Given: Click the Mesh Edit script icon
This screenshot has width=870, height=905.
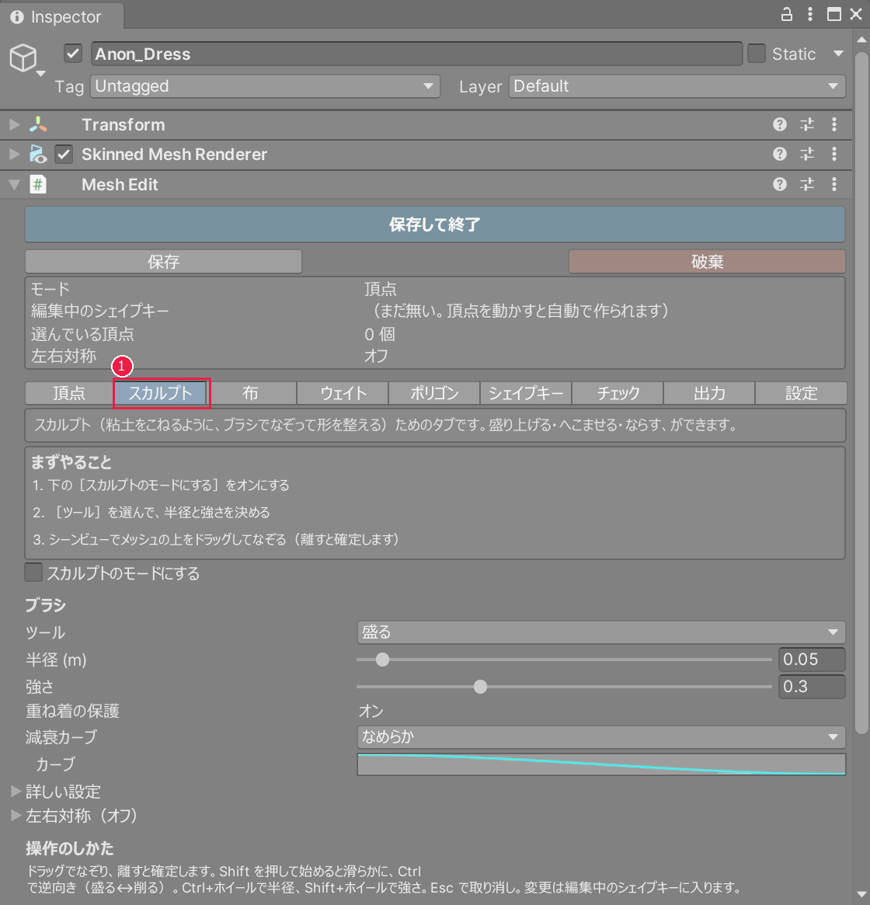Looking at the screenshot, I should 38,185.
